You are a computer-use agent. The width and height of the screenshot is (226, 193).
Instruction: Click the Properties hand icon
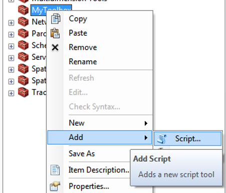pyautogui.click(x=55, y=186)
